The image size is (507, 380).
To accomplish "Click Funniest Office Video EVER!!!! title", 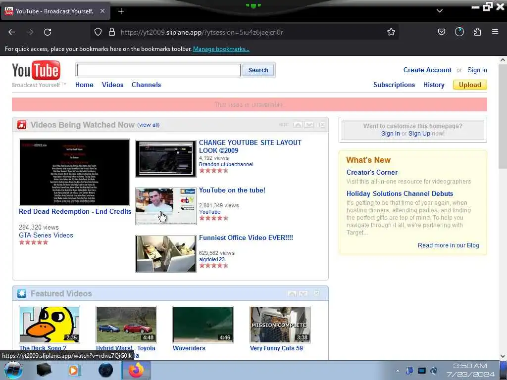I will pos(246,237).
